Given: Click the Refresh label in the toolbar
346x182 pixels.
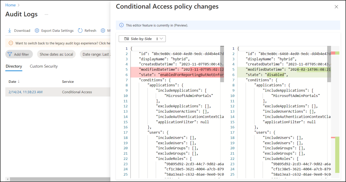Looking at the screenshot, I should click(90, 30).
